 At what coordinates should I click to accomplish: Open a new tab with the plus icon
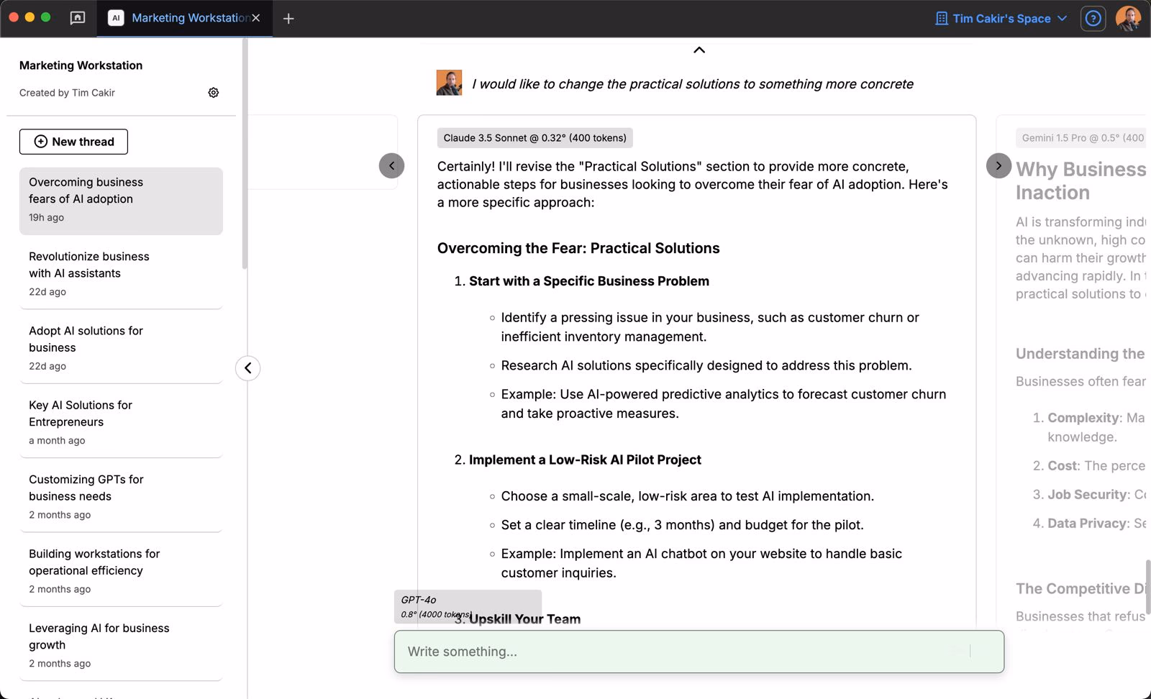[288, 18]
